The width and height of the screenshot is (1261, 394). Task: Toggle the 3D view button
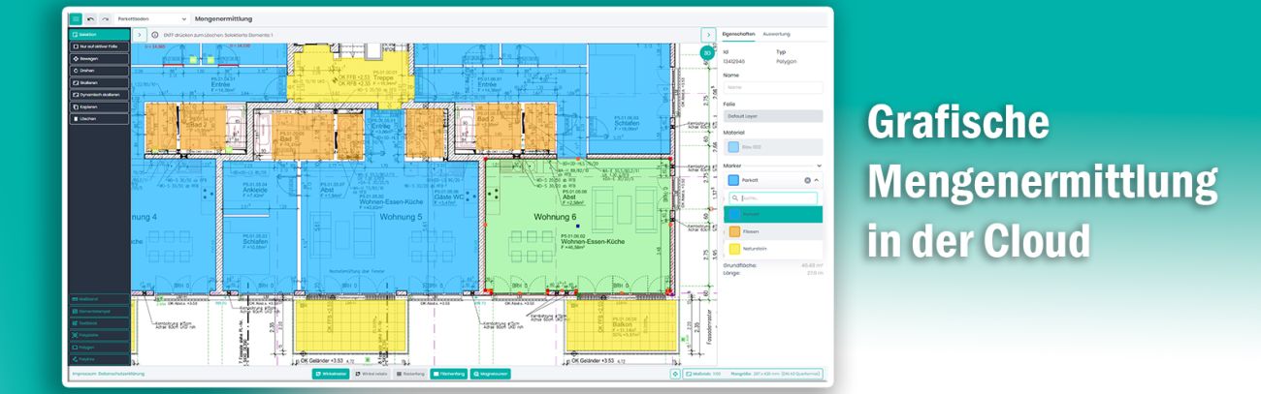pos(707,52)
